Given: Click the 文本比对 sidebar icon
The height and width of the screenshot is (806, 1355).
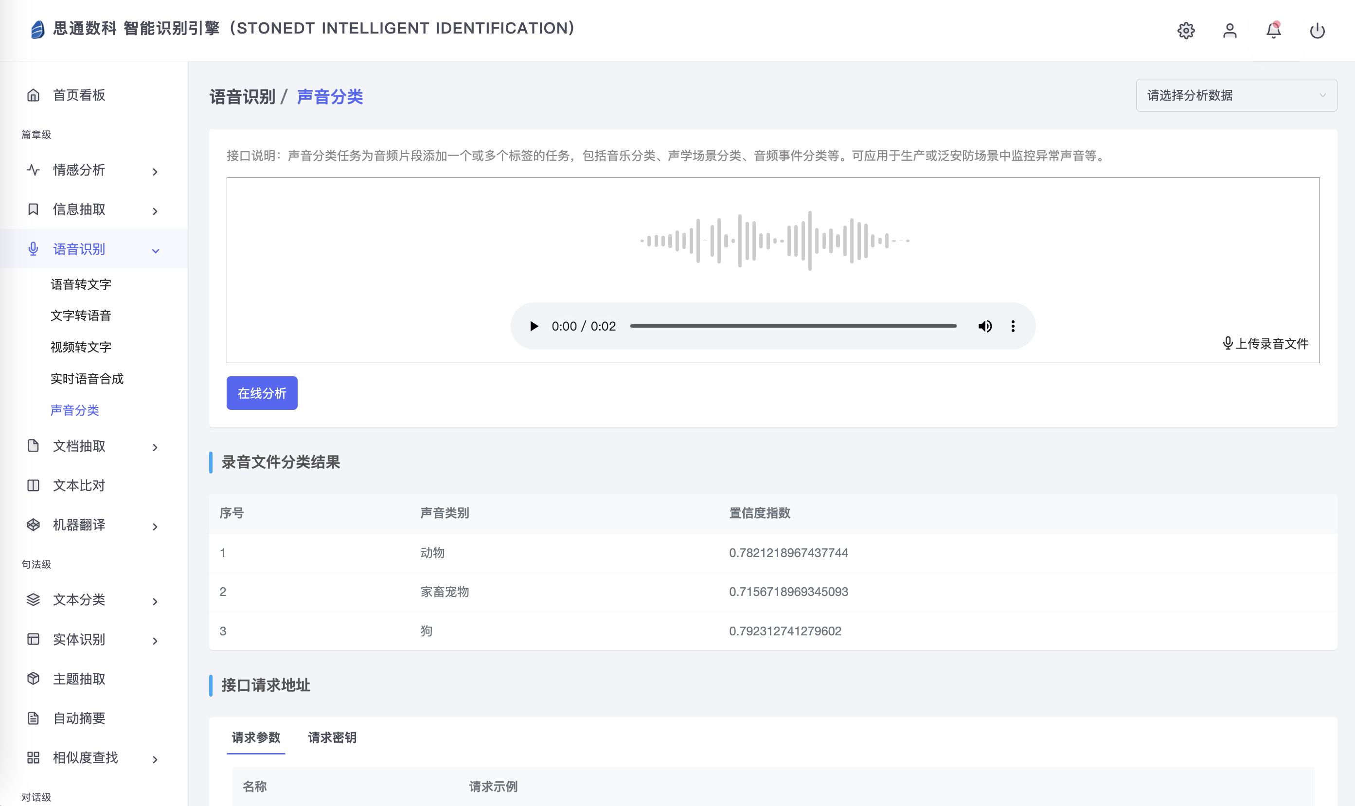Looking at the screenshot, I should pos(33,485).
